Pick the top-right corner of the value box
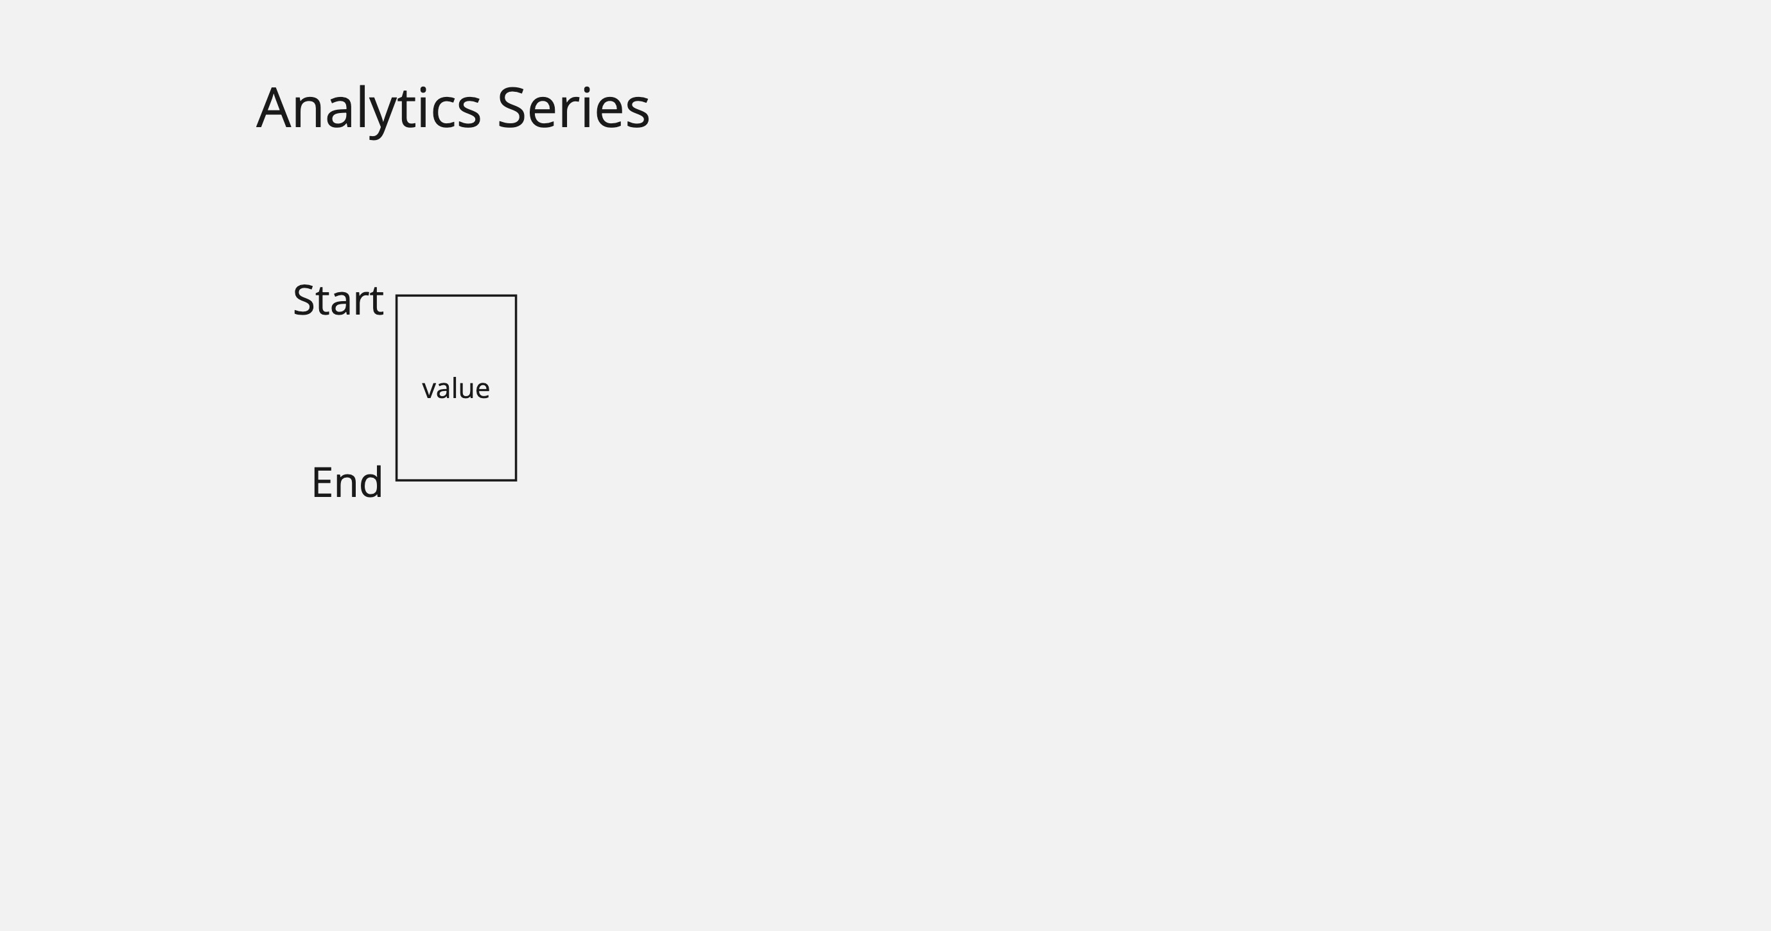1771x931 pixels. click(x=516, y=295)
